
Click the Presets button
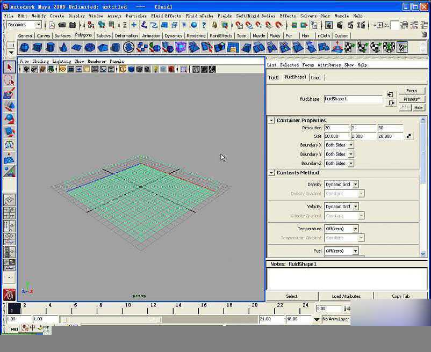point(412,99)
